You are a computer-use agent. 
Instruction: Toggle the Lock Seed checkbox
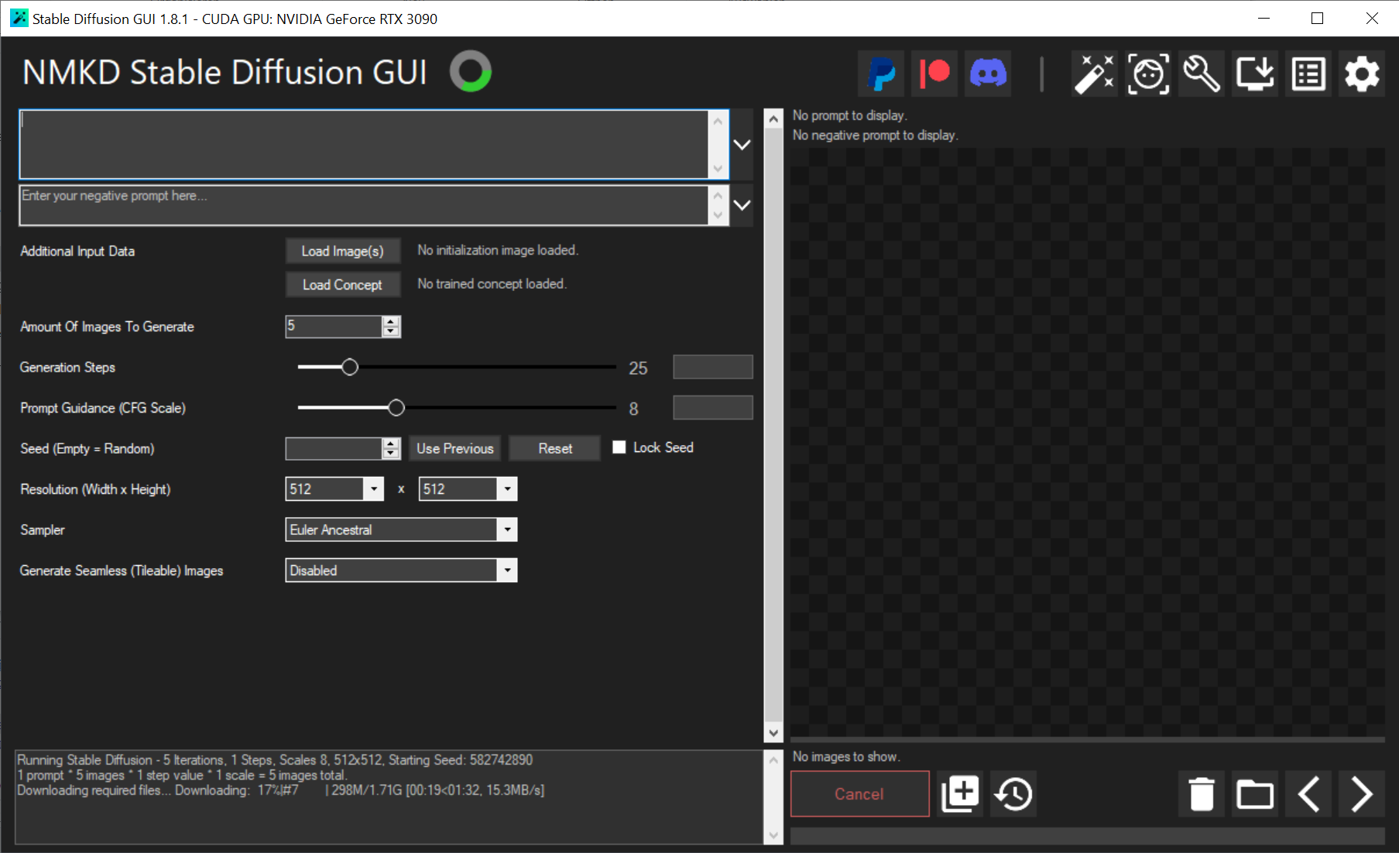(619, 447)
